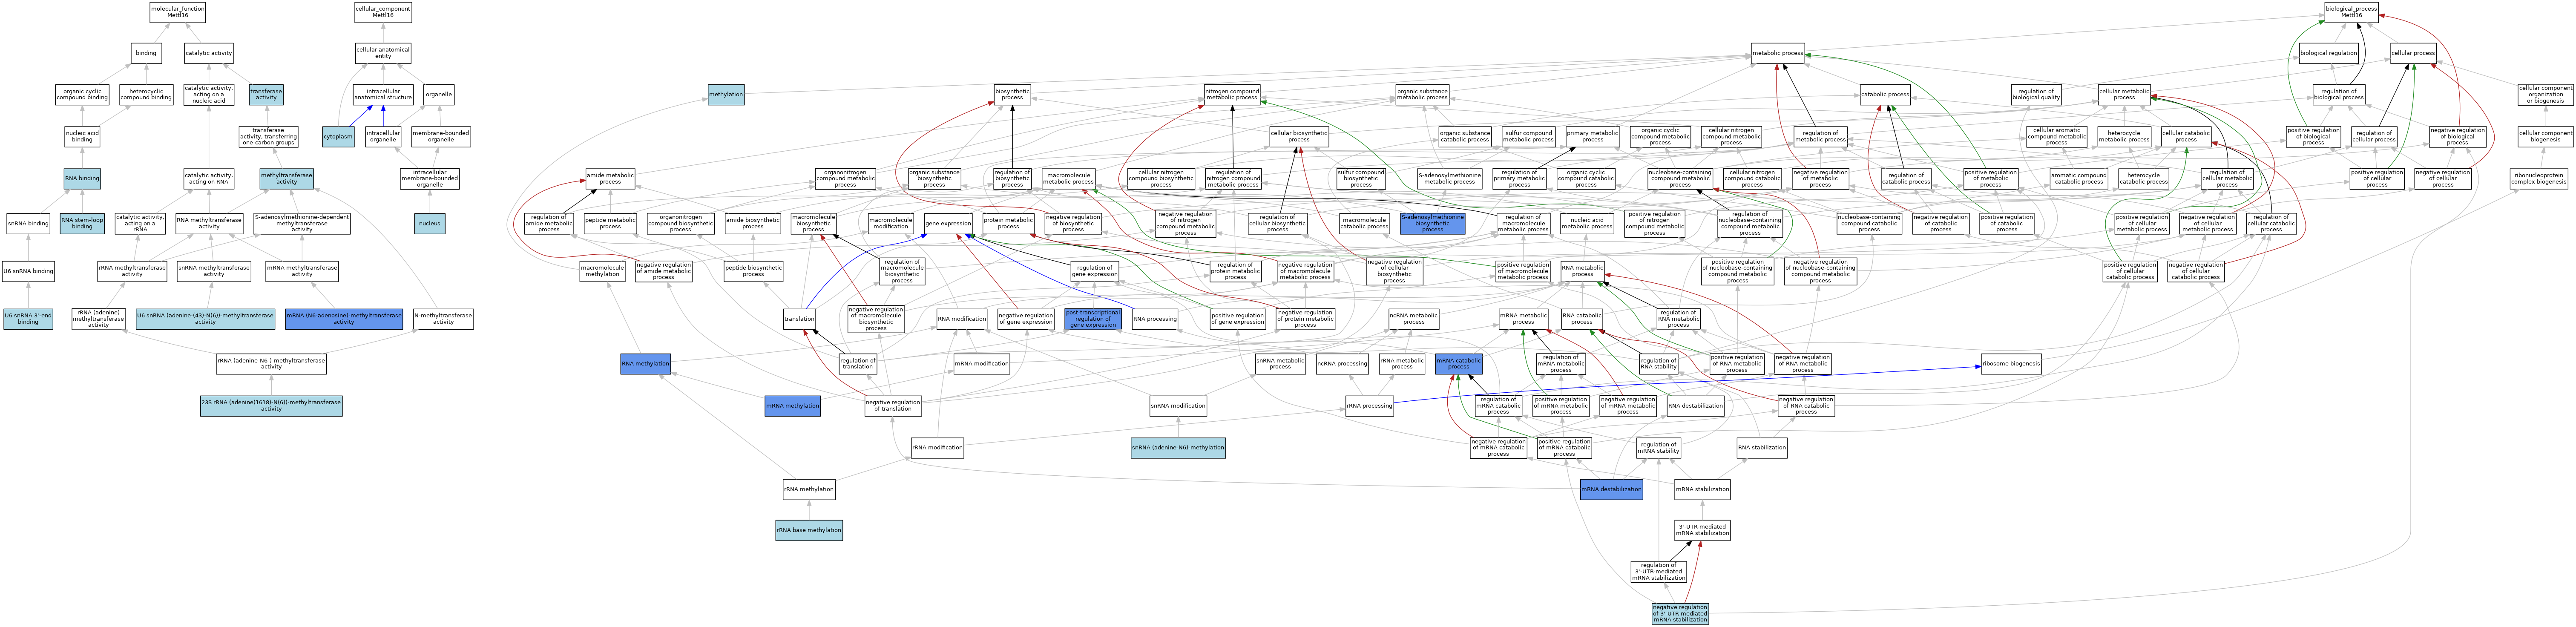Select the 'macromolecule methylation' node

tap(602, 271)
